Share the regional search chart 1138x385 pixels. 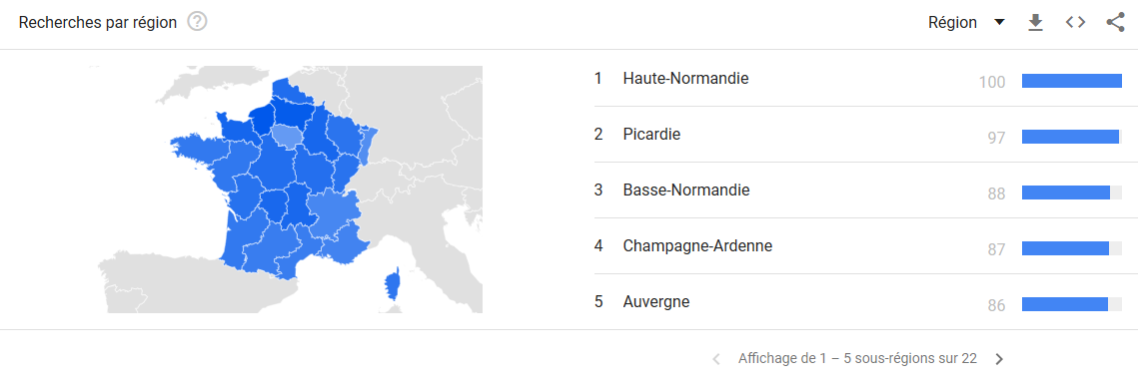[x=1115, y=23]
